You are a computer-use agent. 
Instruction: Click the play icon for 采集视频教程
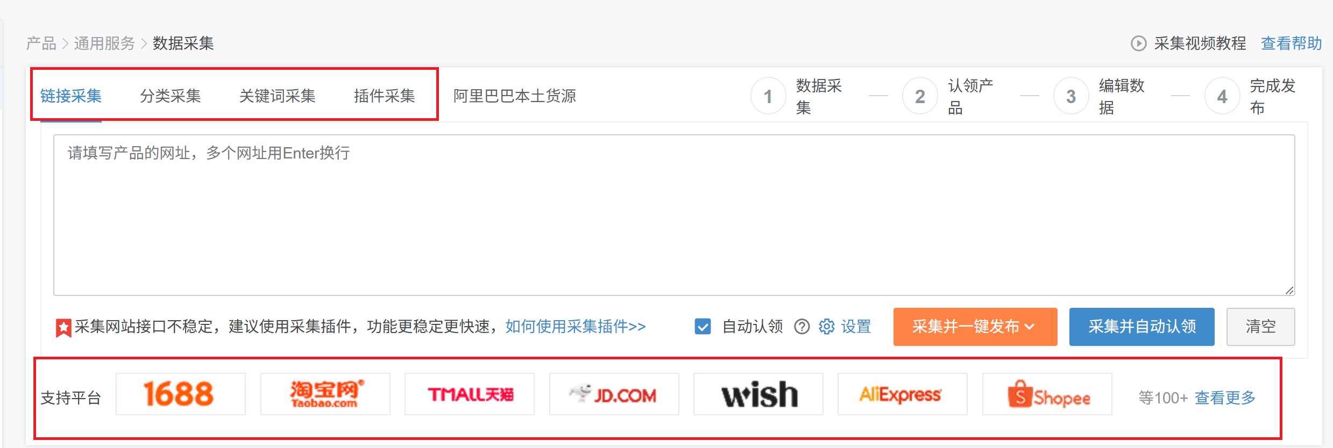(1138, 43)
